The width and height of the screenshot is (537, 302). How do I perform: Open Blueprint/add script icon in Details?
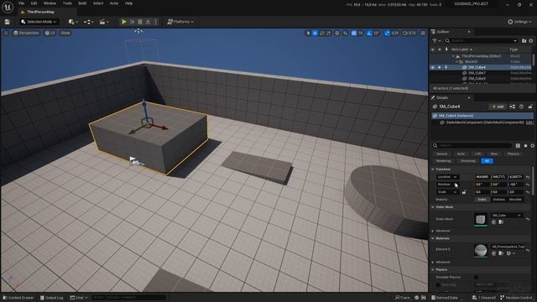(x=513, y=107)
